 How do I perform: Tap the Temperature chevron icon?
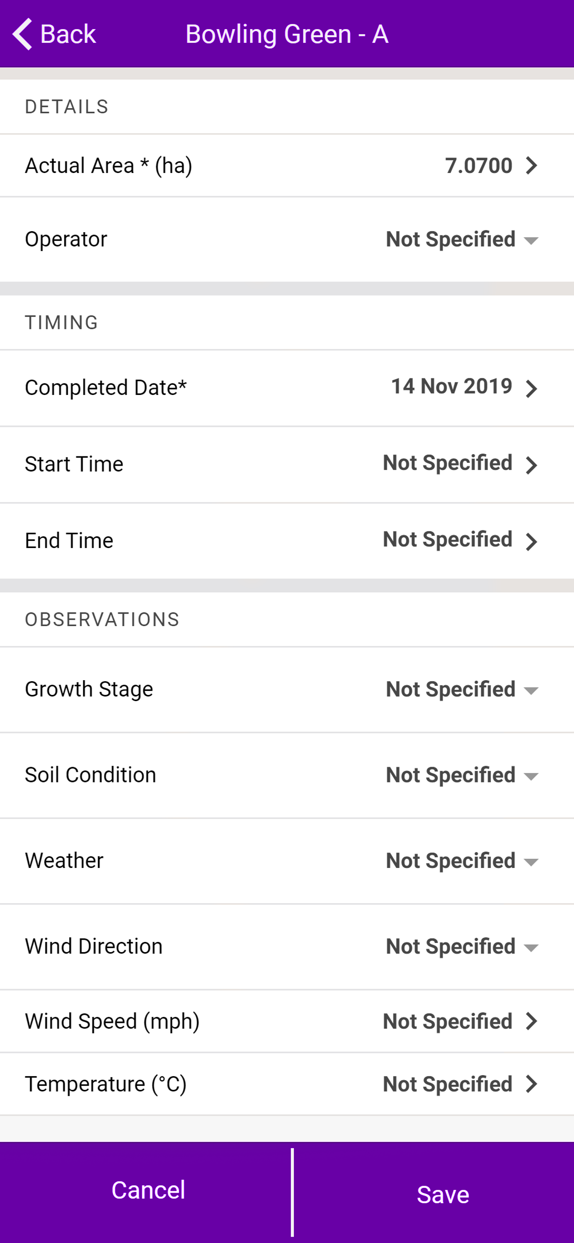531,1084
